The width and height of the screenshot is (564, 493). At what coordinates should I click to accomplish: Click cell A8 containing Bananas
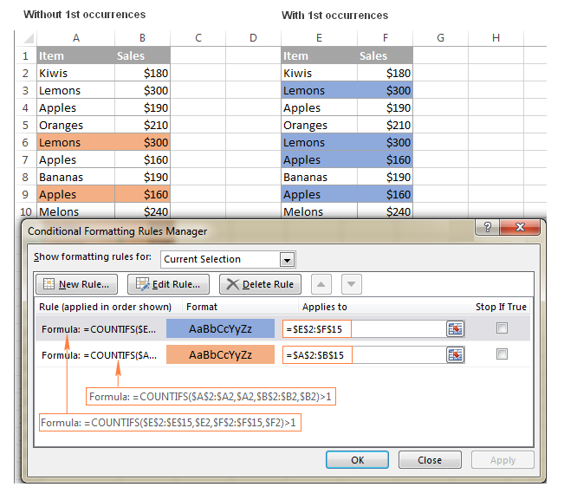(76, 177)
